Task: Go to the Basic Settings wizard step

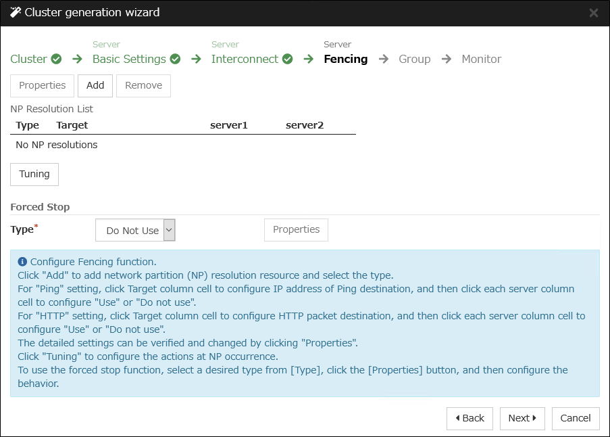Action: 129,59
